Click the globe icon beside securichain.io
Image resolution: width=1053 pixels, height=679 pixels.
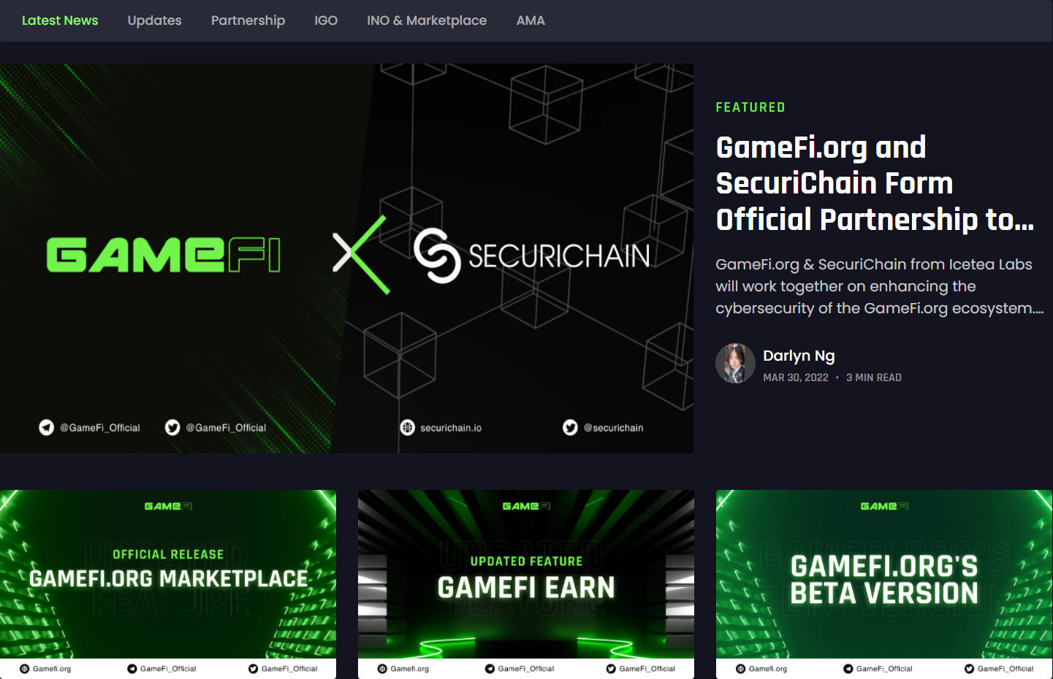tap(408, 428)
